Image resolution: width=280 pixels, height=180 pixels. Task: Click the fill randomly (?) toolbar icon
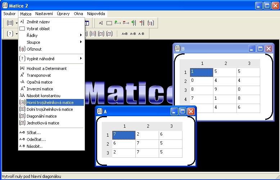point(10,34)
